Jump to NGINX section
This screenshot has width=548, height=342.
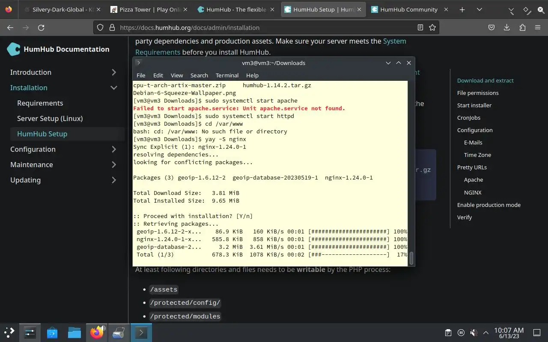473,192
